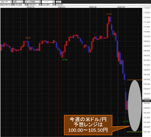Open the ローソク(BID) chart type dropdown

click(x=33, y=2)
